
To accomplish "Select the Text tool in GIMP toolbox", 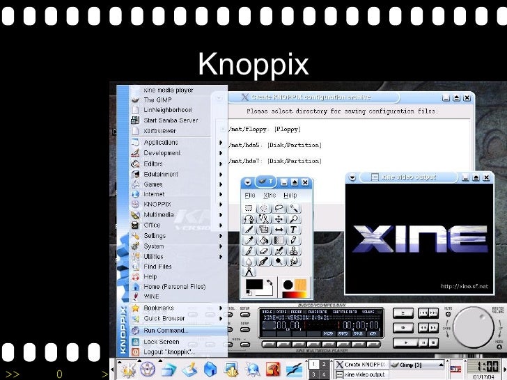I will (294, 230).
